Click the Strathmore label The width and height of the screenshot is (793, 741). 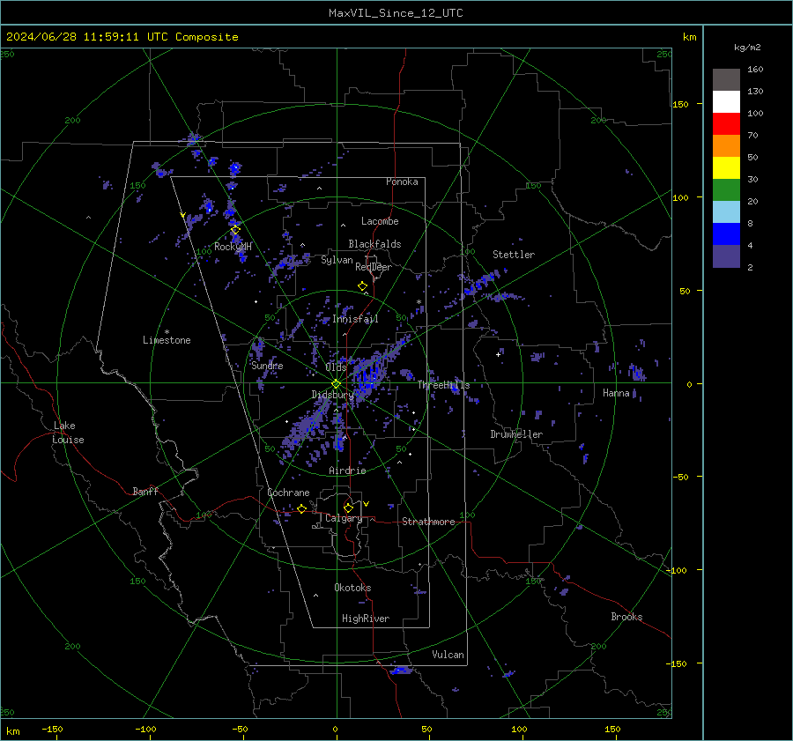(x=428, y=522)
